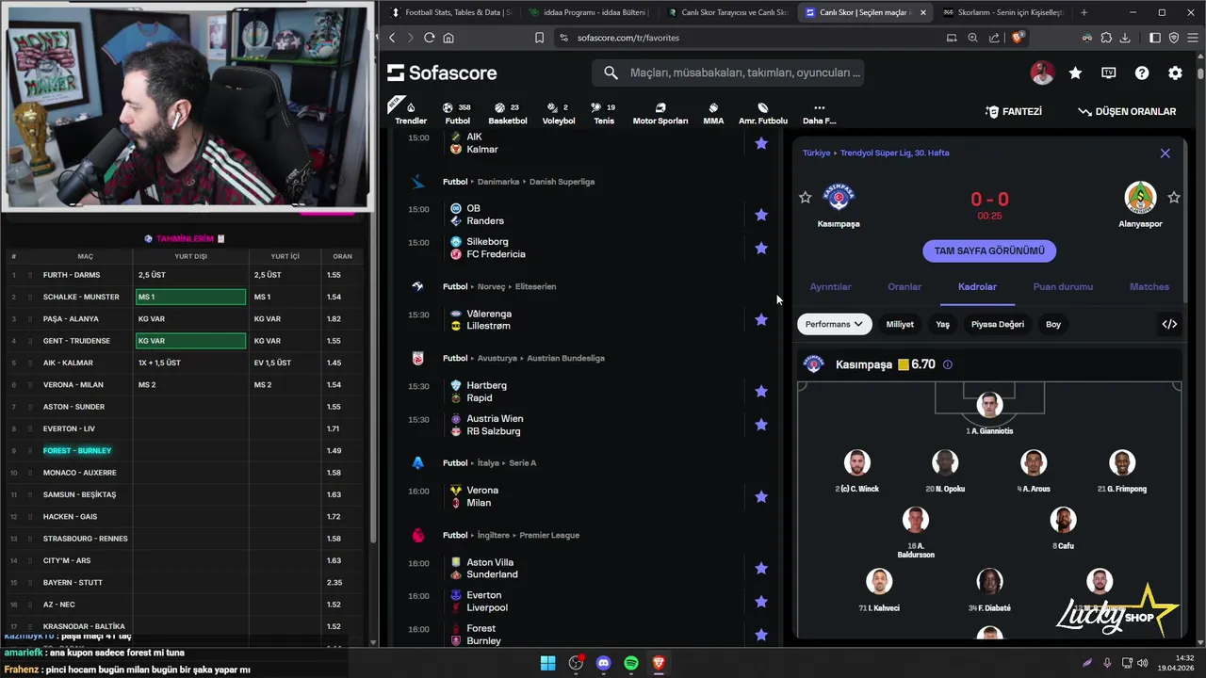Go to browser home page icon
This screenshot has width=1206, height=678.
click(448, 38)
